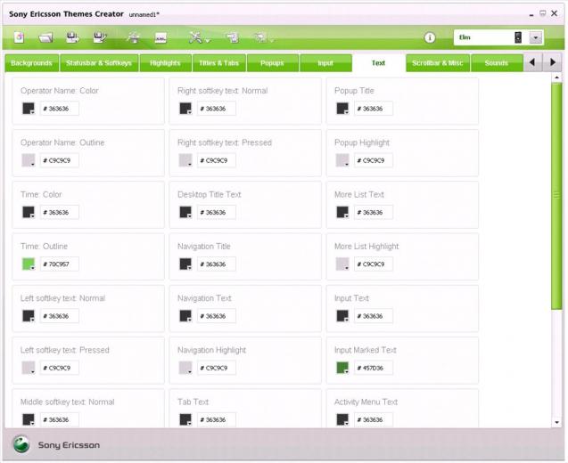
Task: Open the Highlights tab
Action: pyautogui.click(x=165, y=63)
